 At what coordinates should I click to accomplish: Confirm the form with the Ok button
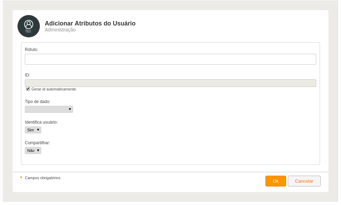[x=276, y=181]
